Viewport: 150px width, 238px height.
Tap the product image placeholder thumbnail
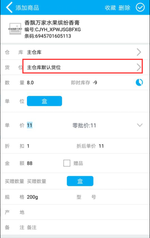pos(15,28)
